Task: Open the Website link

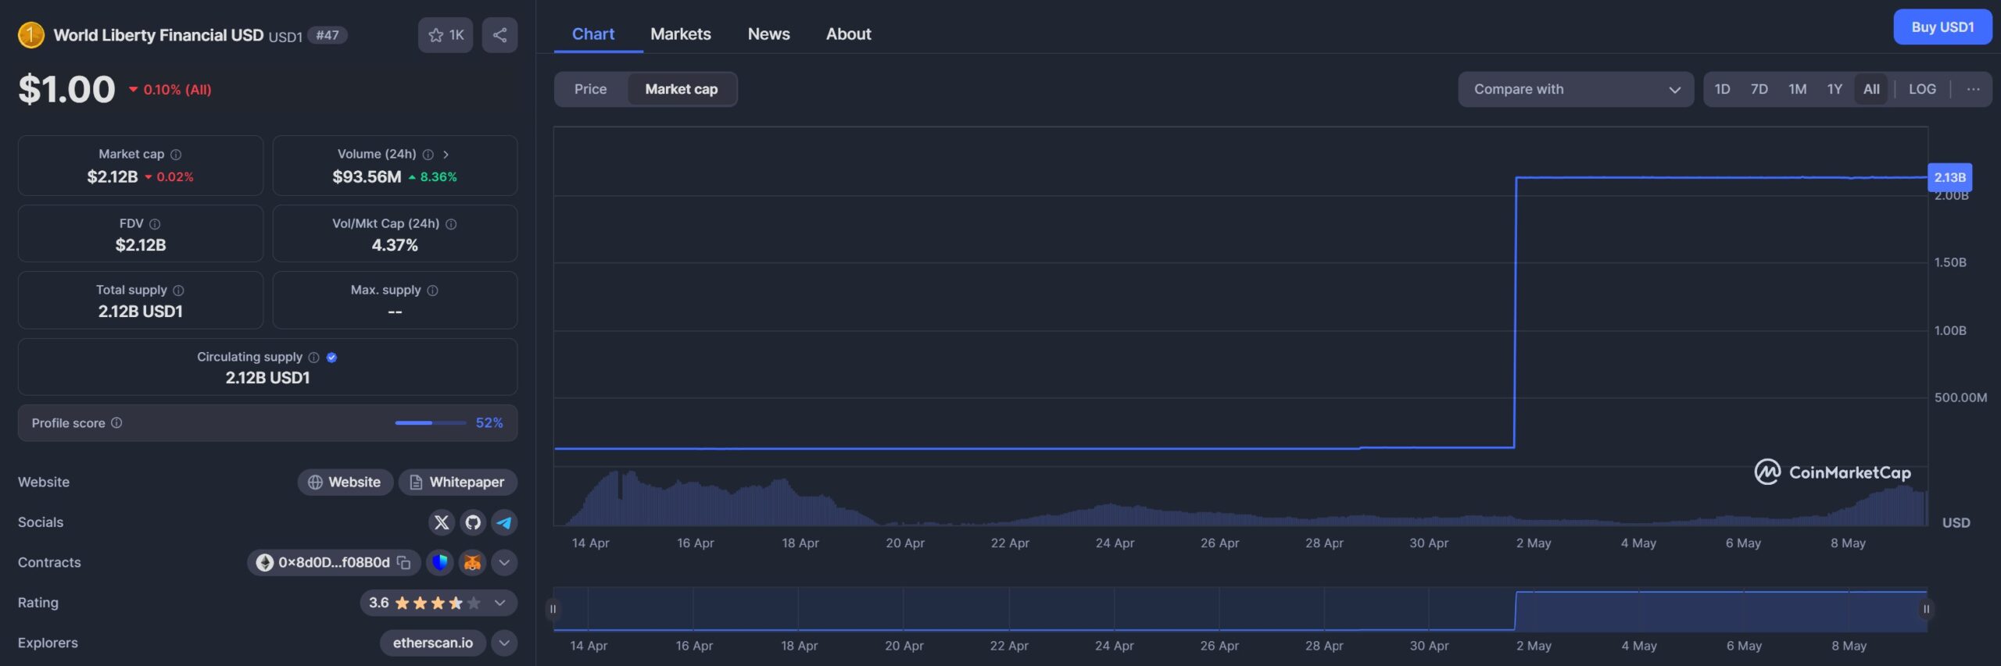Action: pyautogui.click(x=345, y=483)
